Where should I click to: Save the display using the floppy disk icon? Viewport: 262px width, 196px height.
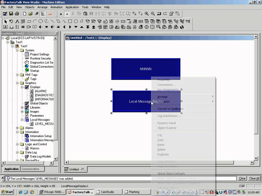(11, 14)
